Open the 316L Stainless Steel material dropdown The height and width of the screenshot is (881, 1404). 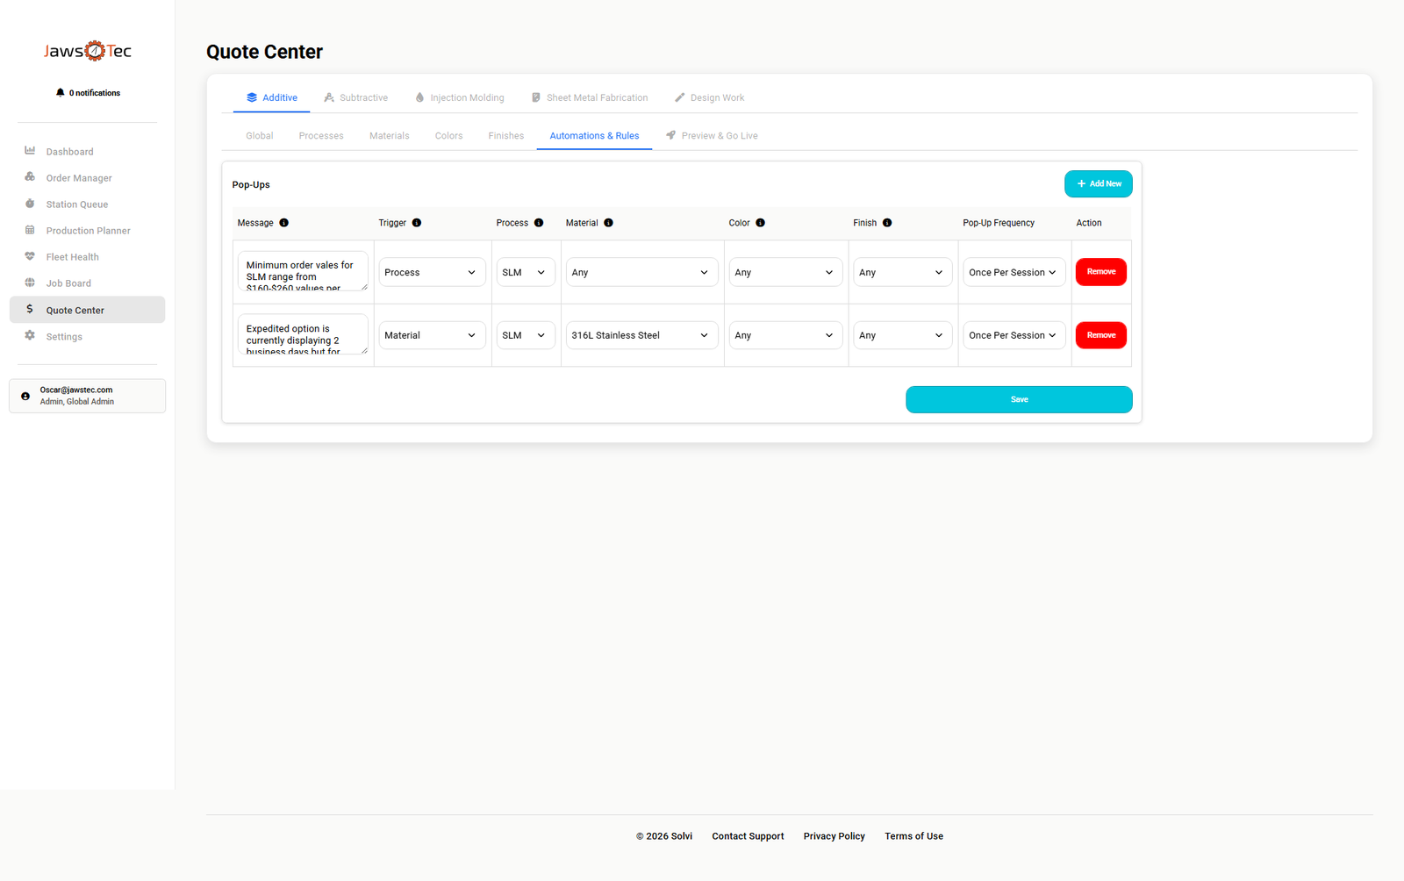point(641,335)
